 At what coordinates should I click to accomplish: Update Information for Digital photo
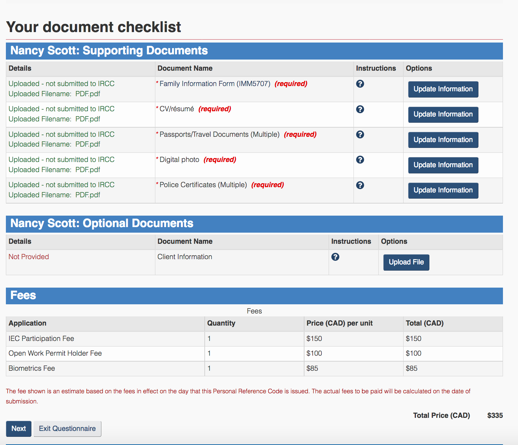(443, 165)
